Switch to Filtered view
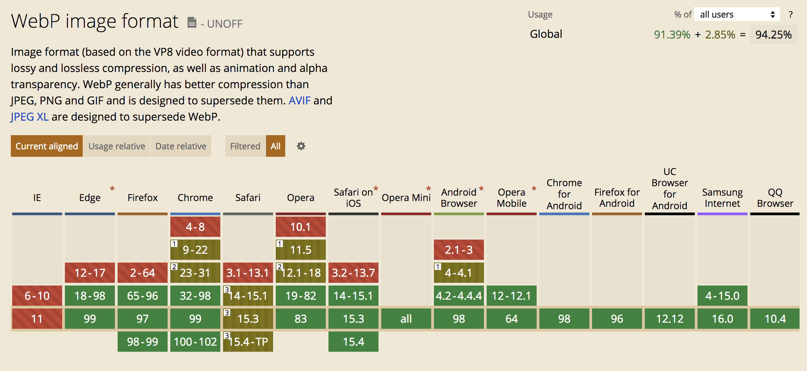 coord(245,146)
